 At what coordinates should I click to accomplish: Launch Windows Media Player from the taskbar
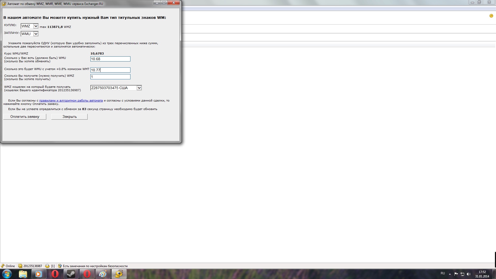[39, 274]
